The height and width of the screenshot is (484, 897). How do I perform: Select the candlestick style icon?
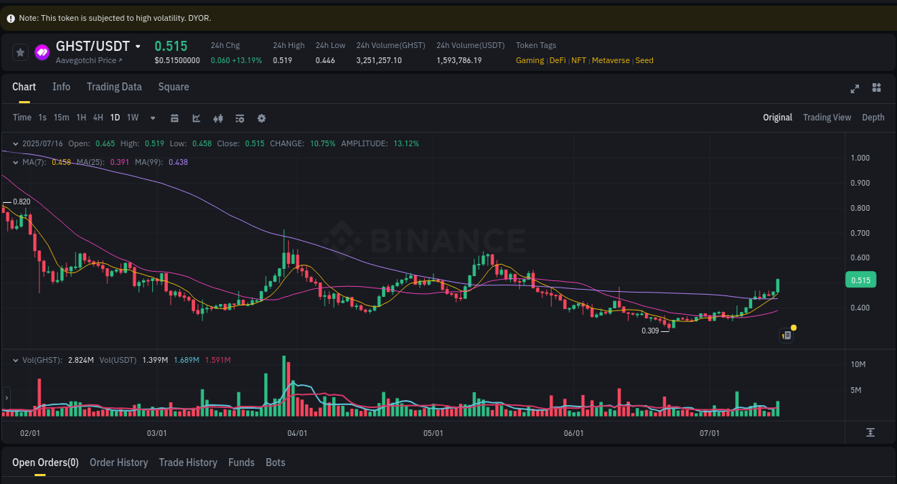(218, 118)
